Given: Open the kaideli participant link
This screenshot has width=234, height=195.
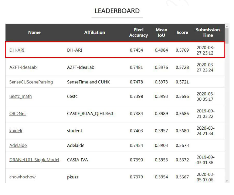Looking at the screenshot, I should (x=16, y=130).
